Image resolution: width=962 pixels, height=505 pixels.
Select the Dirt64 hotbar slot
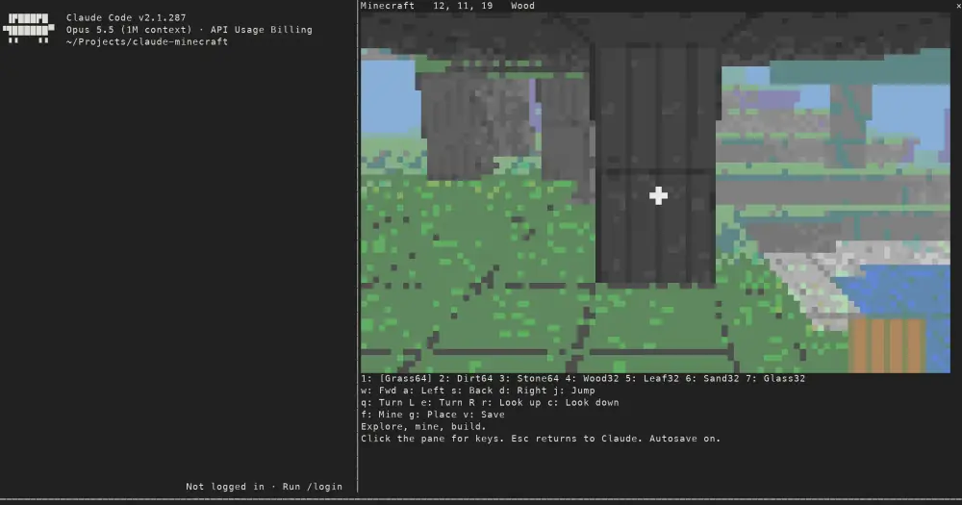(x=466, y=379)
